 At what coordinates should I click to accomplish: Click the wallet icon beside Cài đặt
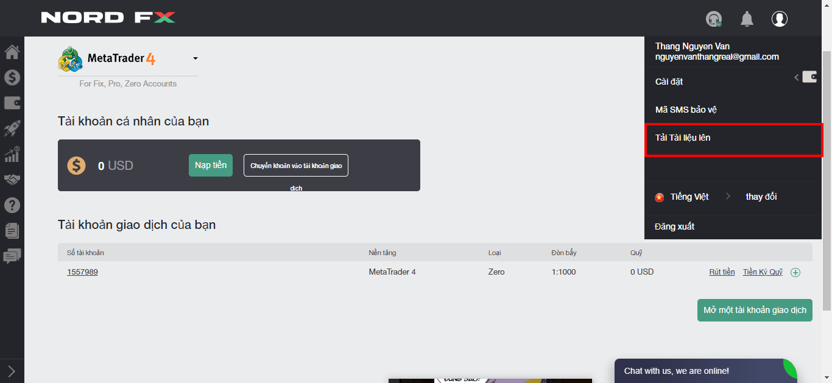[x=809, y=77]
